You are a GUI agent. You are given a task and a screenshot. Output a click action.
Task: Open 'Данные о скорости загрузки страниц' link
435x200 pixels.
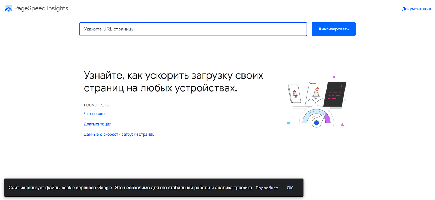point(119,134)
